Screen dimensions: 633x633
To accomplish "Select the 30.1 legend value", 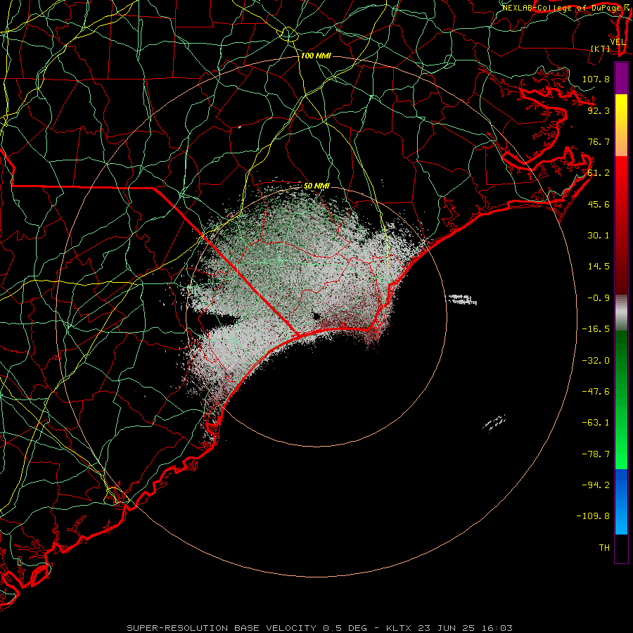I will point(599,236).
